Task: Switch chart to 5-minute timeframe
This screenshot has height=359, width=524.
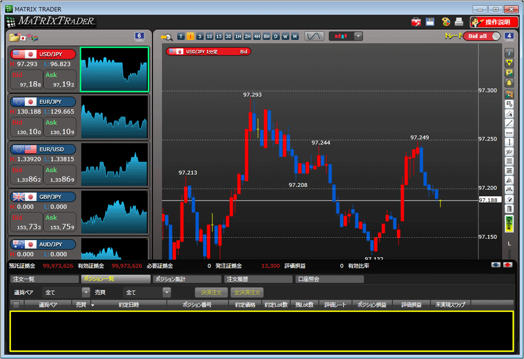Action: pyautogui.click(x=200, y=36)
